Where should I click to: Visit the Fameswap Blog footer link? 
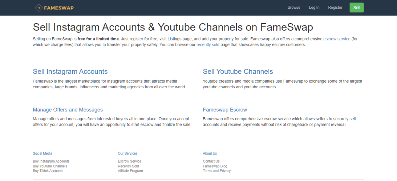coord(215,167)
